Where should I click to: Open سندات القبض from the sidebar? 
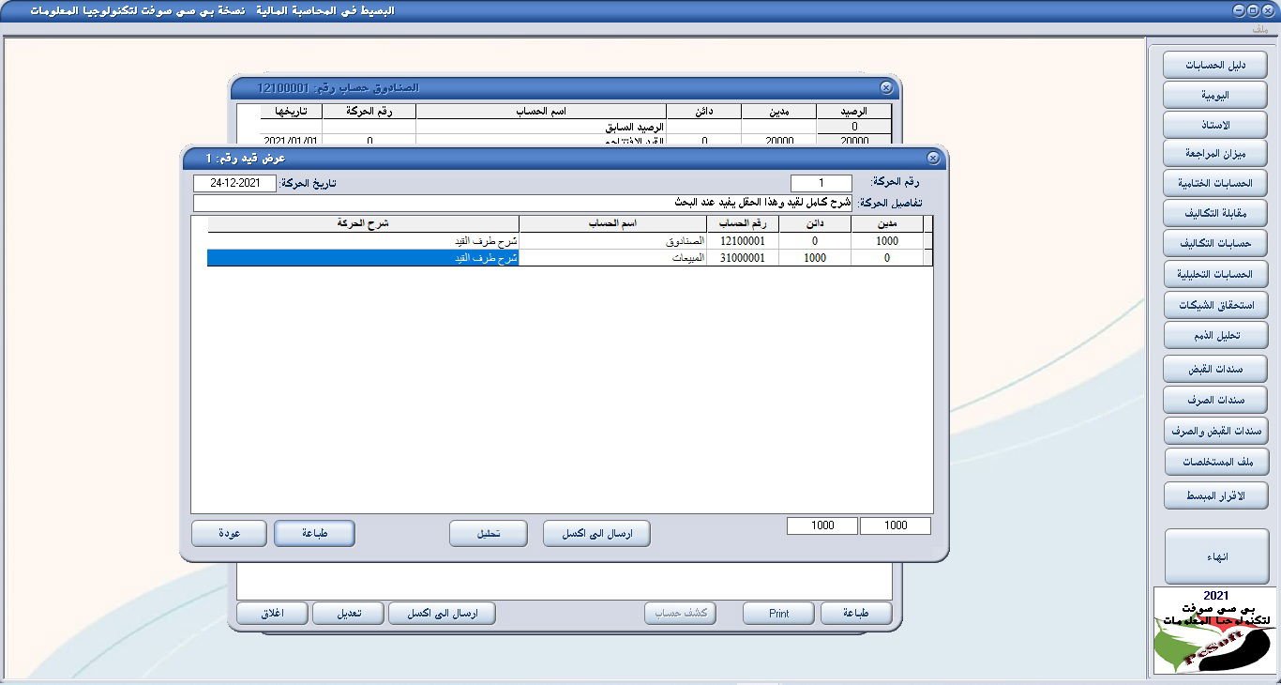point(1214,368)
